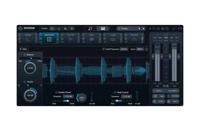Toggle the I/O meter switch
Image resolution: width=200 pixels, height=131 pixels.
click(x=166, y=35)
